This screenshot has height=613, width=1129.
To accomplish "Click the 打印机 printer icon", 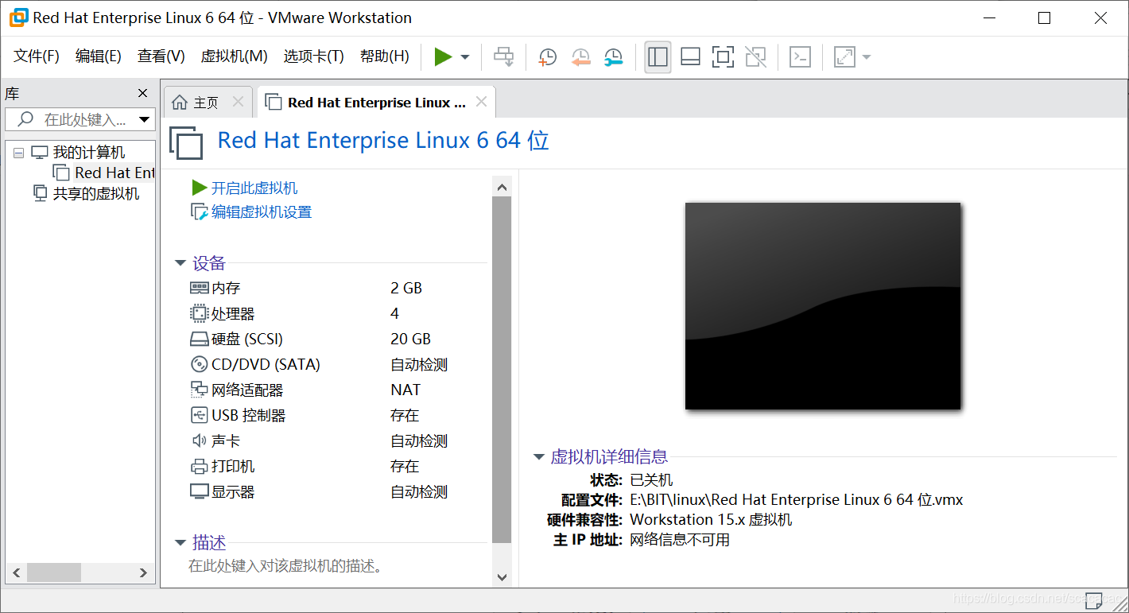I will pos(199,467).
